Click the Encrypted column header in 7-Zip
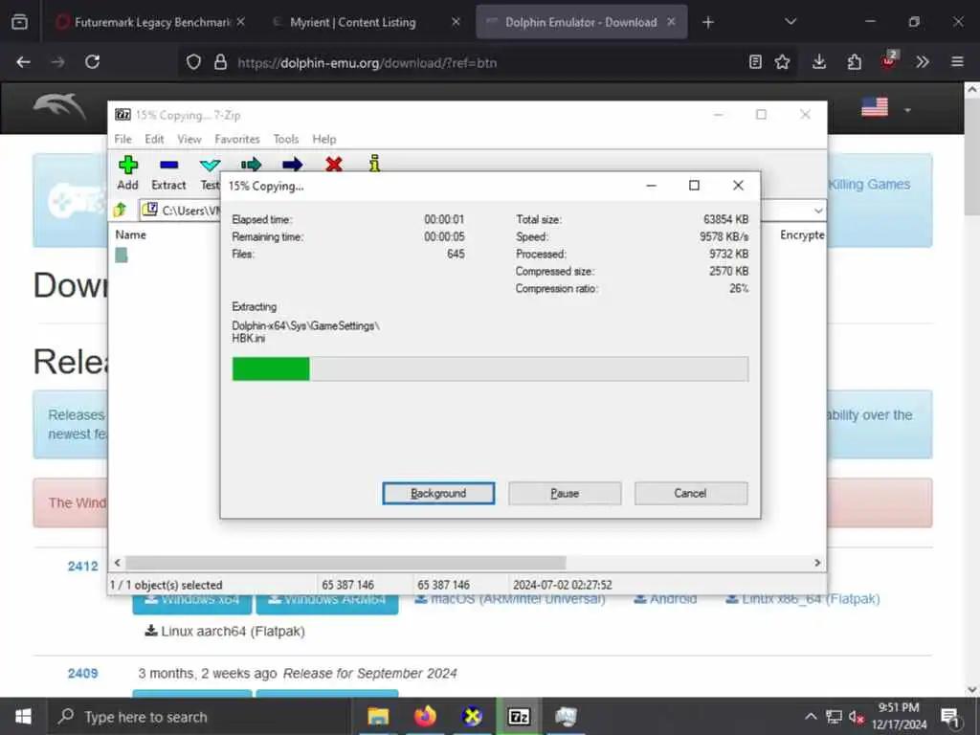 pyautogui.click(x=802, y=235)
